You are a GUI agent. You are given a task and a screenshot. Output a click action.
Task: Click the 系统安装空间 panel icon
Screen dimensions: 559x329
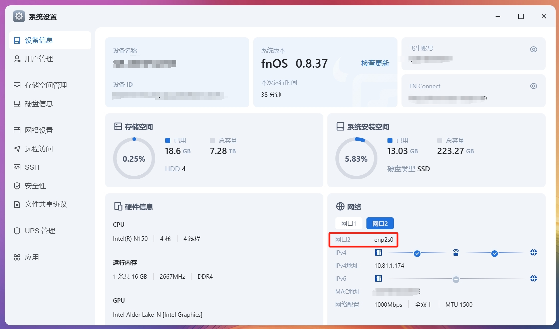[x=340, y=126]
